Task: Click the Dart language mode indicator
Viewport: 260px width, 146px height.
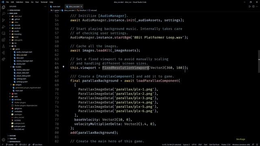Action: [x=206, y=144]
